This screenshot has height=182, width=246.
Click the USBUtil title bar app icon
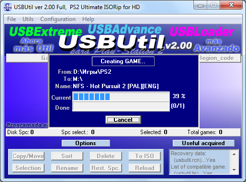pyautogui.click(x=8, y=7)
